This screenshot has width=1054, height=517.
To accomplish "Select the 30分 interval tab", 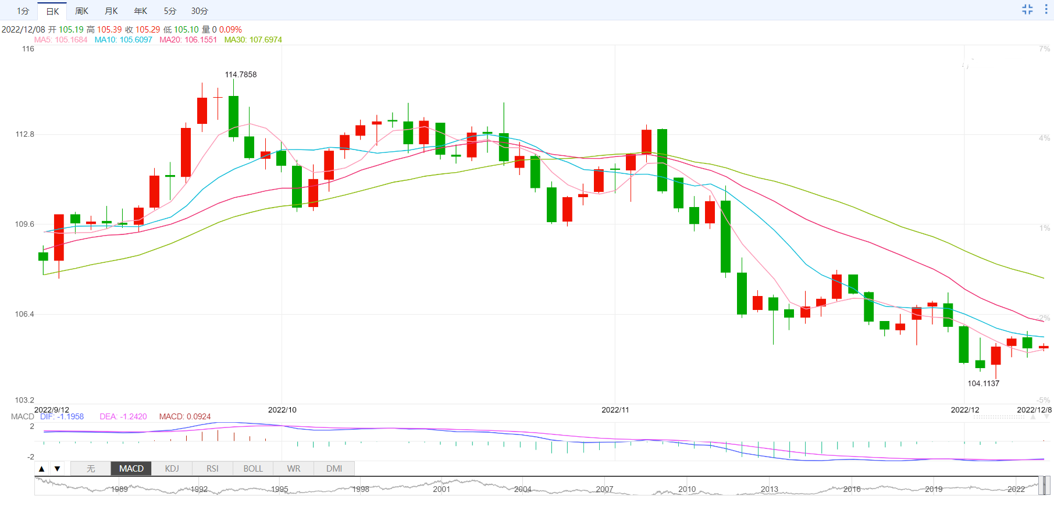I will point(200,11).
